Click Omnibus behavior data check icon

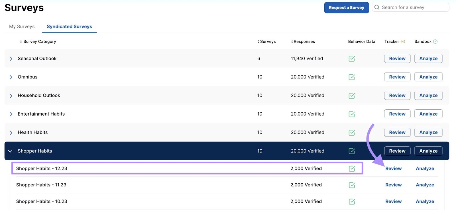352,77
